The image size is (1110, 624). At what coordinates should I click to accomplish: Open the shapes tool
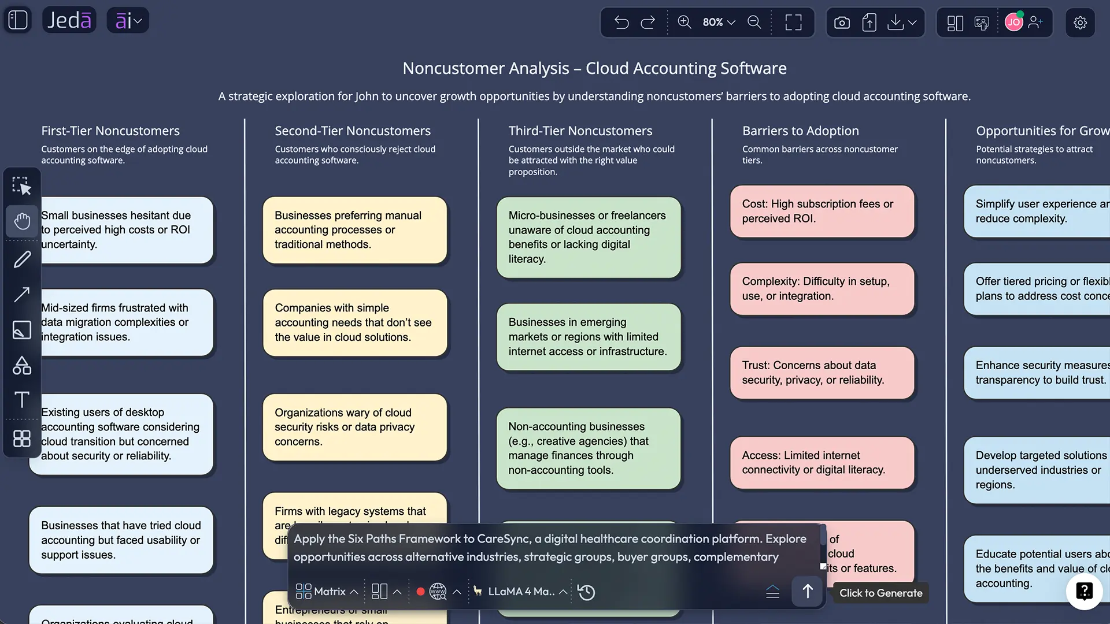pyautogui.click(x=22, y=365)
